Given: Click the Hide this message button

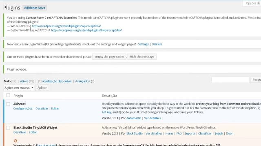Looking at the screenshot, I should (142, 57).
